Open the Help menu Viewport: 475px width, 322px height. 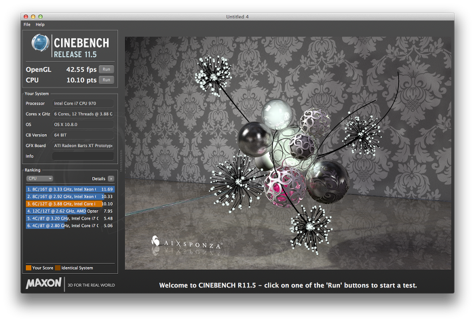40,24
